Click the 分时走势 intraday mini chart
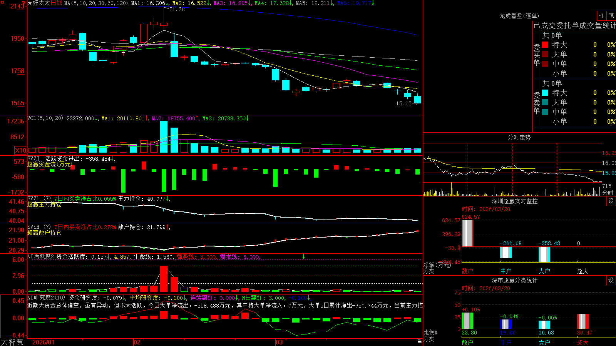The height and width of the screenshot is (346, 616). coord(512,170)
